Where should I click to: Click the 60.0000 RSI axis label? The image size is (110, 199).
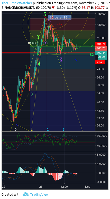(102, 136)
